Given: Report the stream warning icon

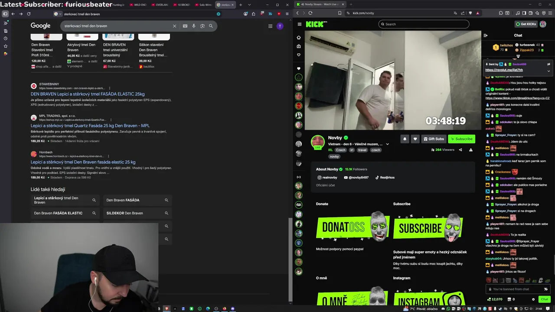Looking at the screenshot, I should point(471,150).
